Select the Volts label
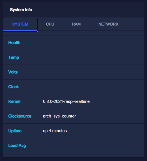The width and height of the screenshot is (147, 161). 13,72
